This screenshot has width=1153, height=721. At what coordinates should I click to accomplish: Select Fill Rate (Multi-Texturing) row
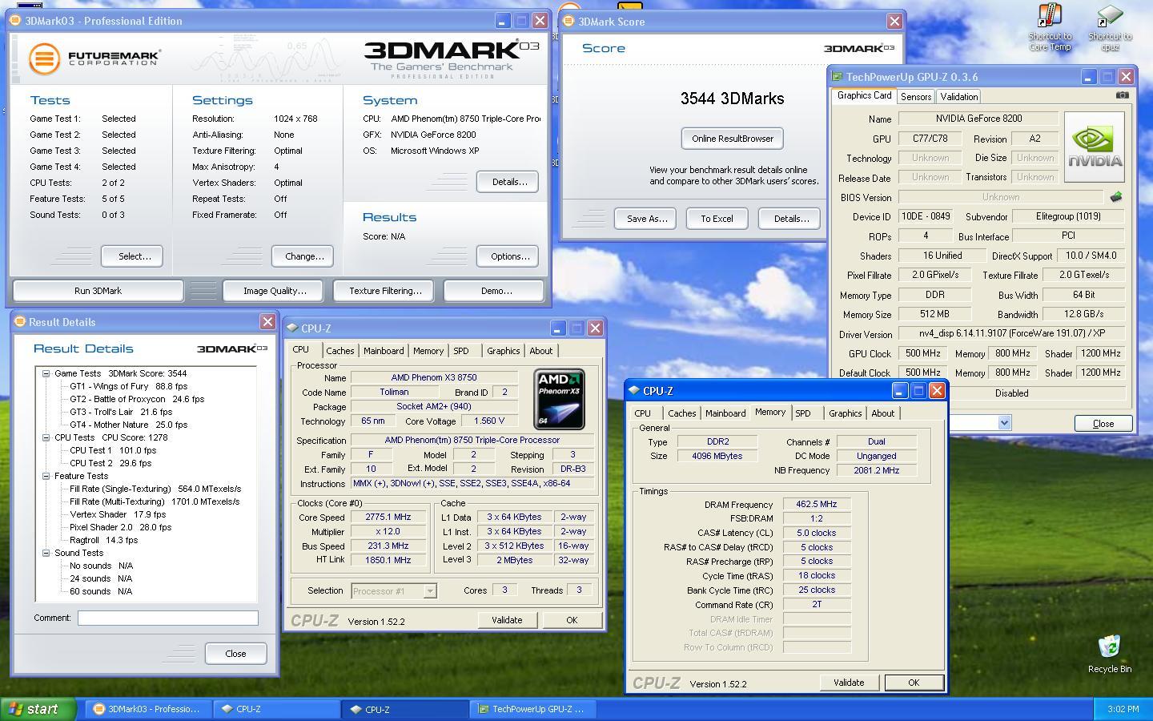pyautogui.click(x=154, y=501)
